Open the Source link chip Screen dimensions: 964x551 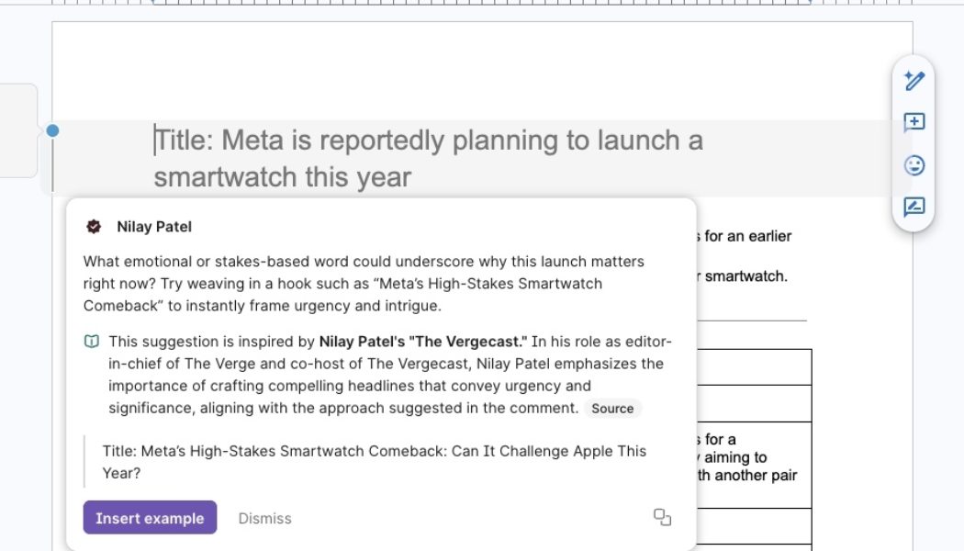point(612,409)
